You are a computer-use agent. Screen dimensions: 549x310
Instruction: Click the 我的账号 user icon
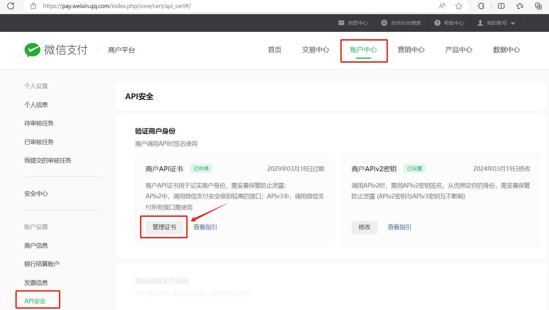480,23
